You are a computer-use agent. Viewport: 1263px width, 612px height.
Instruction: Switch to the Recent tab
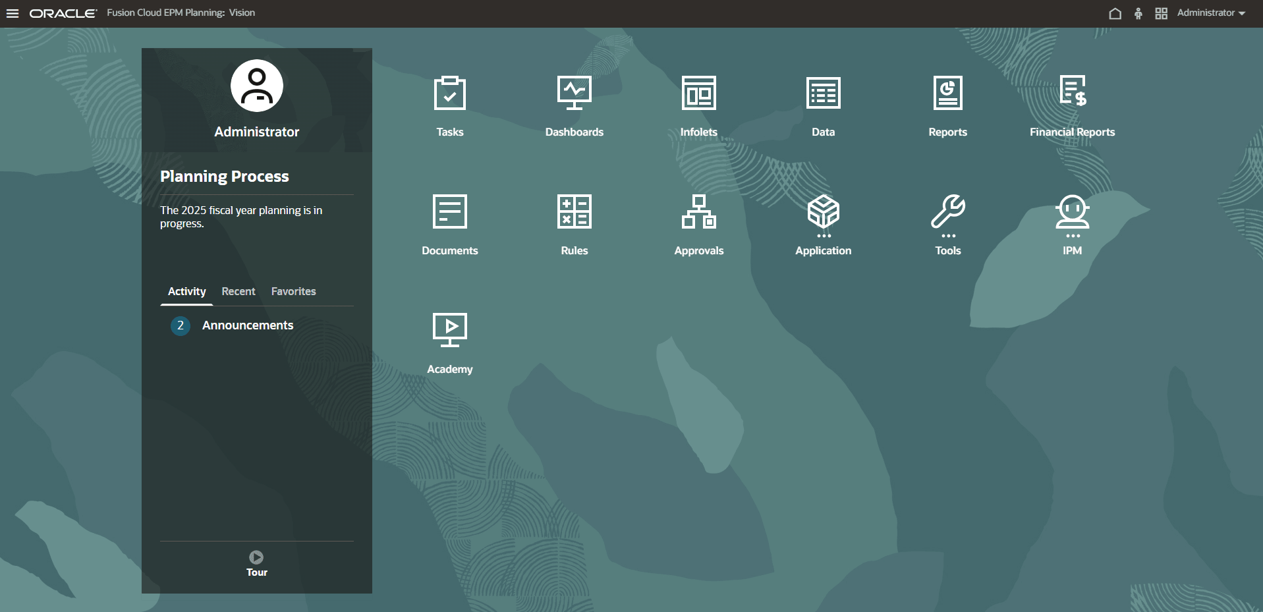pyautogui.click(x=239, y=291)
